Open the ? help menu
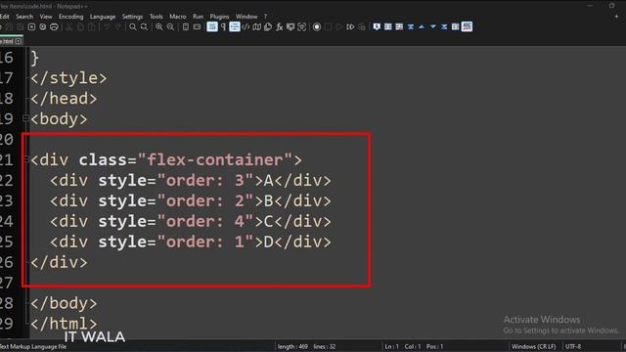Screen dimensions: 626x352 265,17
